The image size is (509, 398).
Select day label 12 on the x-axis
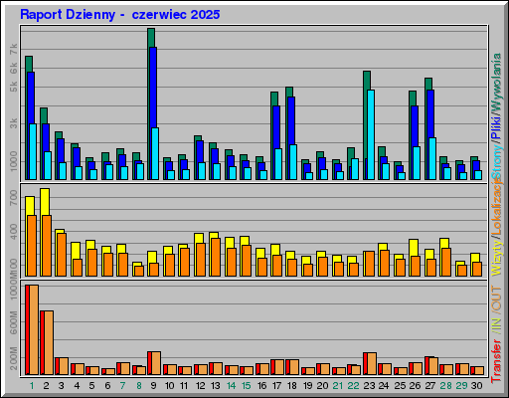point(200,386)
